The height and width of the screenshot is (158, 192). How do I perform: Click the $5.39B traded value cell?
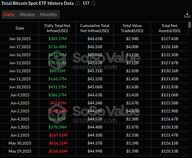point(132,151)
